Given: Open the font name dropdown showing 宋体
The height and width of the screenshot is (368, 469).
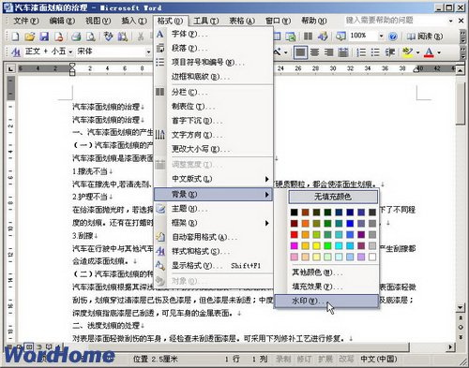Looking at the screenshot, I should (148, 52).
